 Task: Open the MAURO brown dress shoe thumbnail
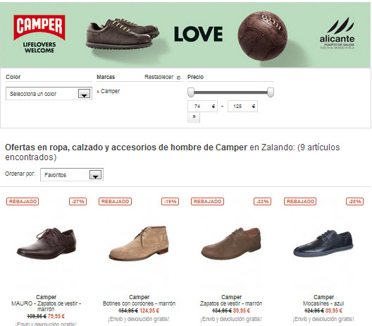46,243
